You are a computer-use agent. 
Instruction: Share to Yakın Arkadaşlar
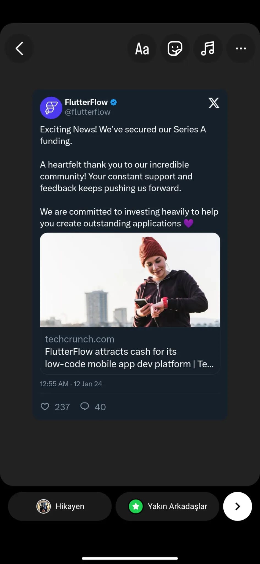point(167,506)
